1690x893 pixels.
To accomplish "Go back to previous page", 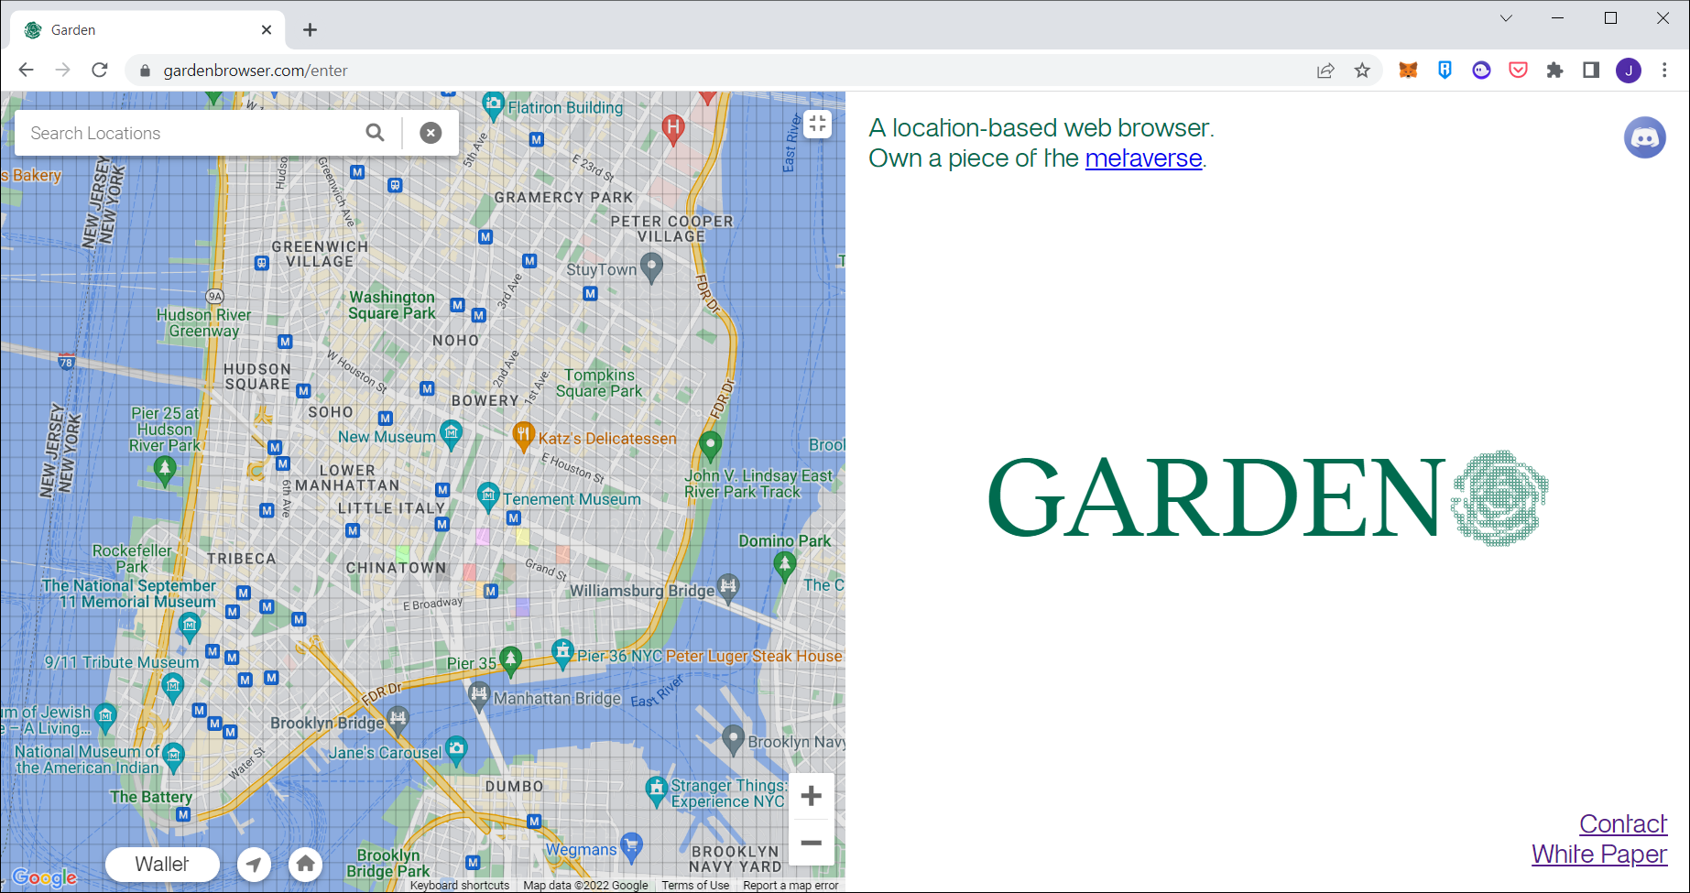I will pos(27,71).
